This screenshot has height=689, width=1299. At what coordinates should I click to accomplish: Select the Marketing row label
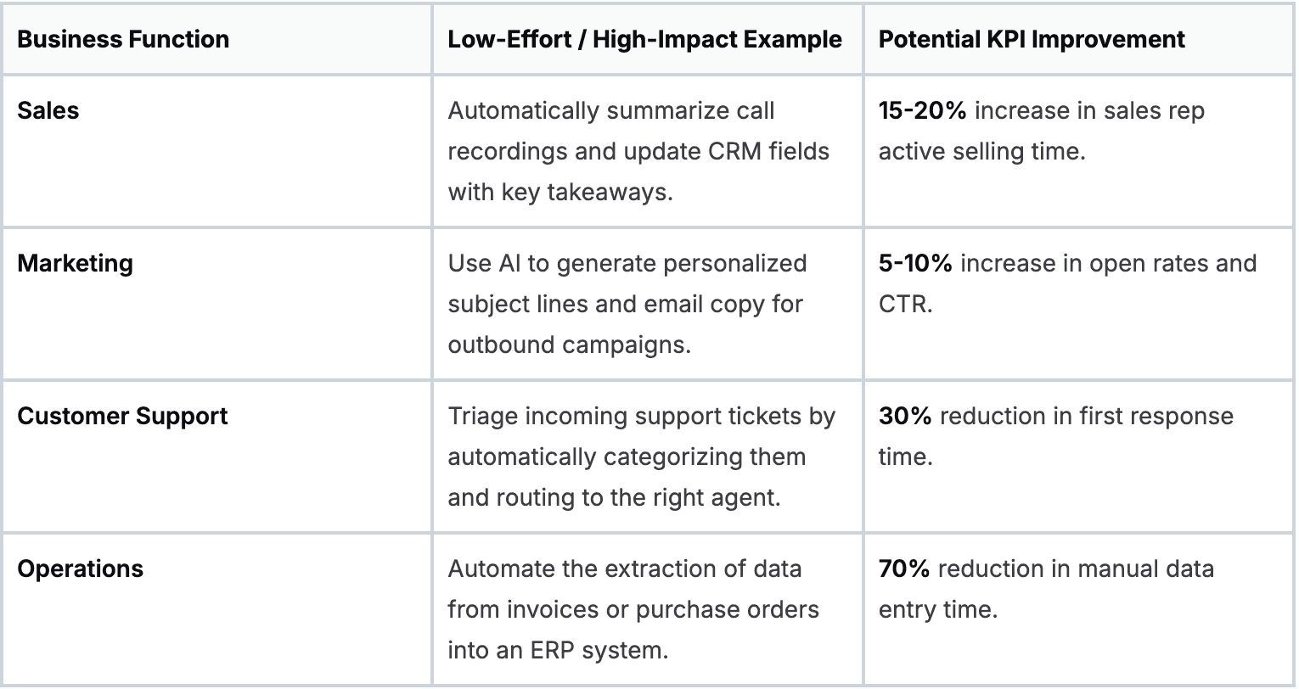tap(76, 263)
